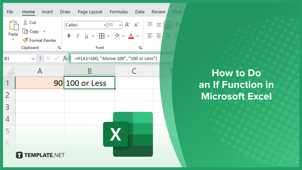Select the Format Painter brush
The width and height of the screenshot is (302, 170).
[25, 40]
